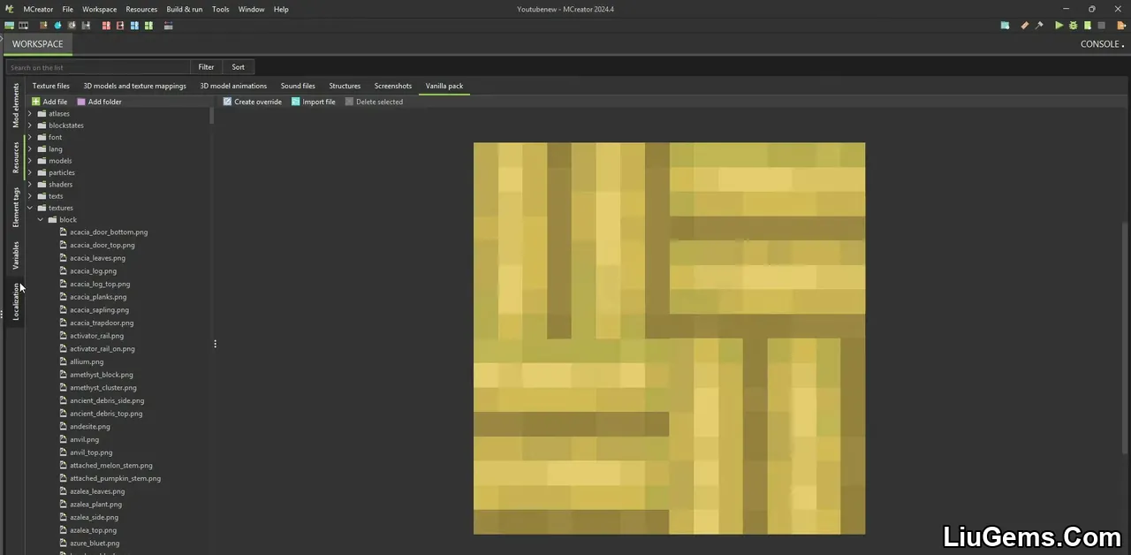The image size is (1131, 555).
Task: Click the brown block import texture toolbar icon
Action: [x=44, y=26]
